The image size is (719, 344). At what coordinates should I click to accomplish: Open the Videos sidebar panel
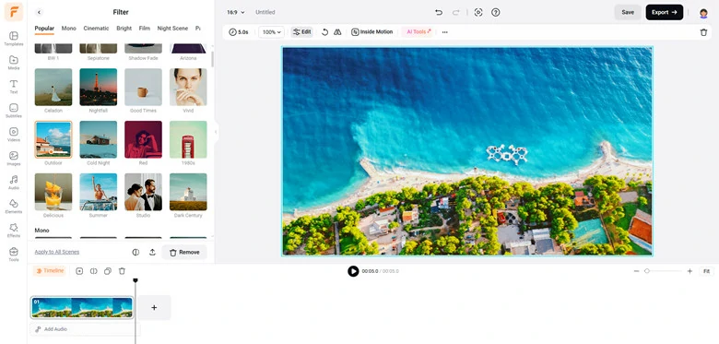[14, 134]
